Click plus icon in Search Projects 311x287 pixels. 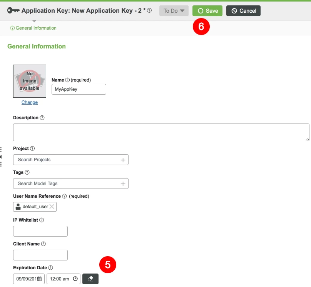pos(123,160)
